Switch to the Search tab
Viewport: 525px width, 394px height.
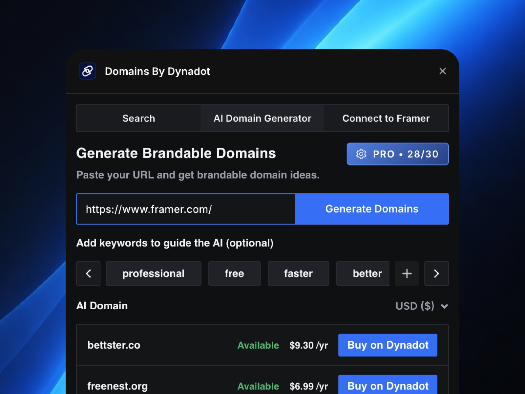tap(138, 119)
